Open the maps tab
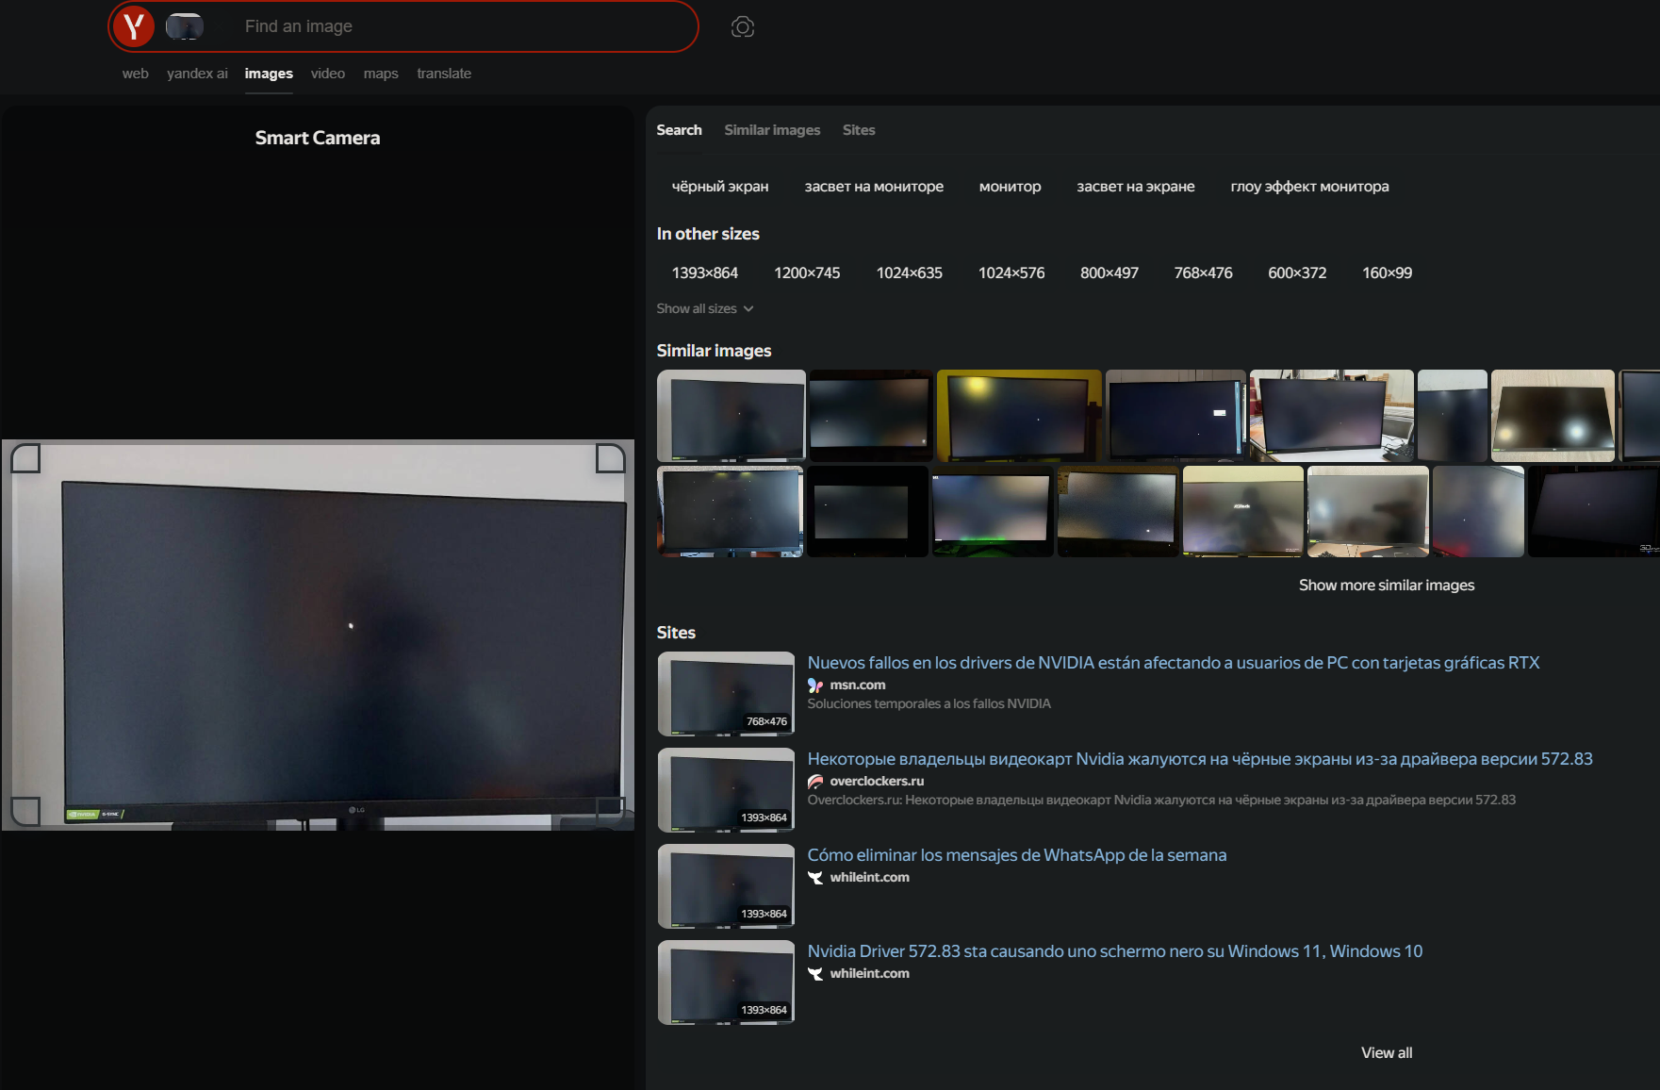 [x=381, y=74]
